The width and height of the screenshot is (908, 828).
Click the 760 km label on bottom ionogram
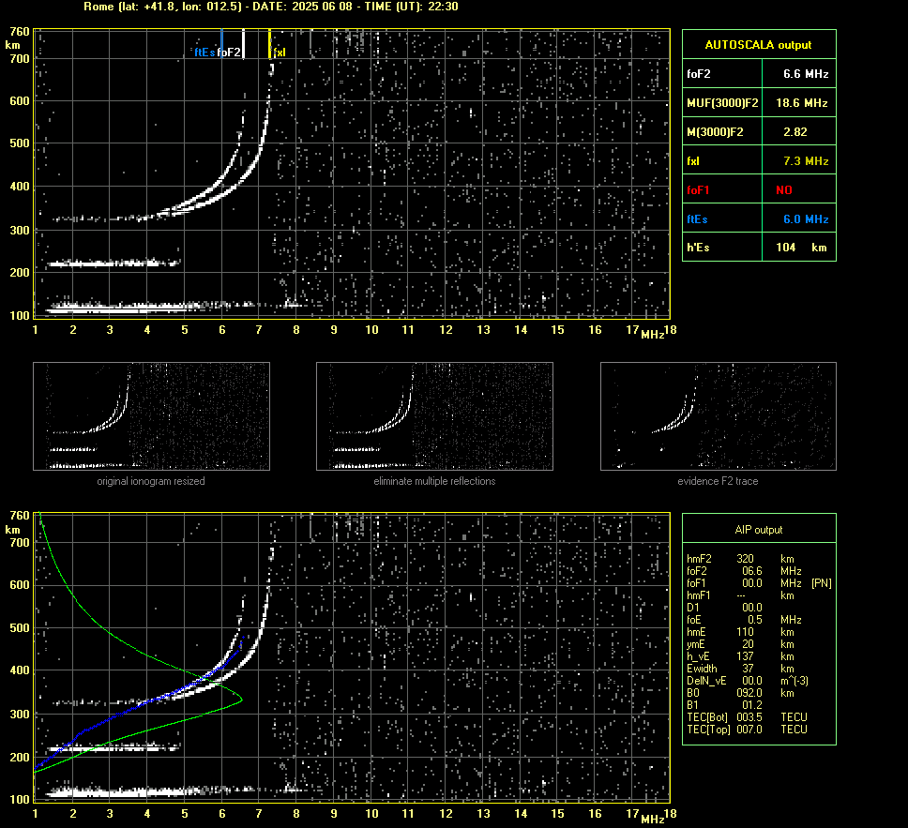pyautogui.click(x=20, y=515)
